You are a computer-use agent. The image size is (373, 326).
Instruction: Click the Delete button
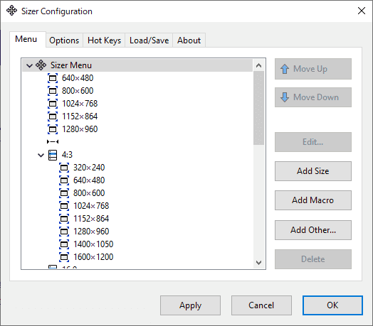click(313, 259)
